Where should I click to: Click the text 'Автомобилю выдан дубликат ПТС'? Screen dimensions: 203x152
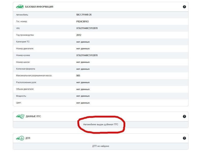pos(100,124)
